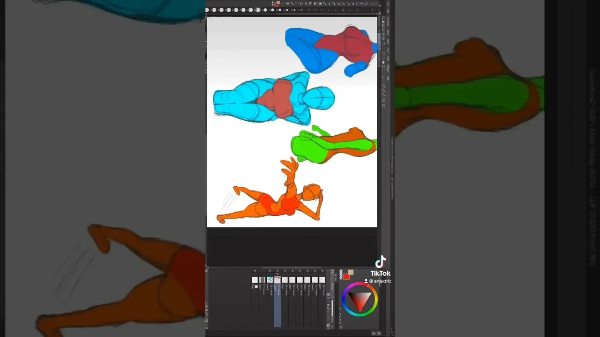
Task: Open the Filter menu
Action: 388,59
